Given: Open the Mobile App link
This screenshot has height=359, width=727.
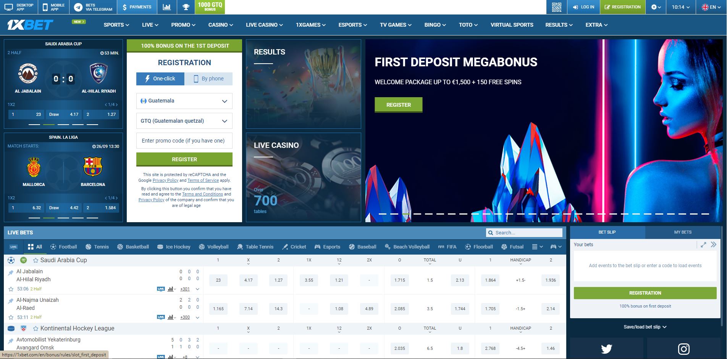Looking at the screenshot, I should (x=54, y=7).
